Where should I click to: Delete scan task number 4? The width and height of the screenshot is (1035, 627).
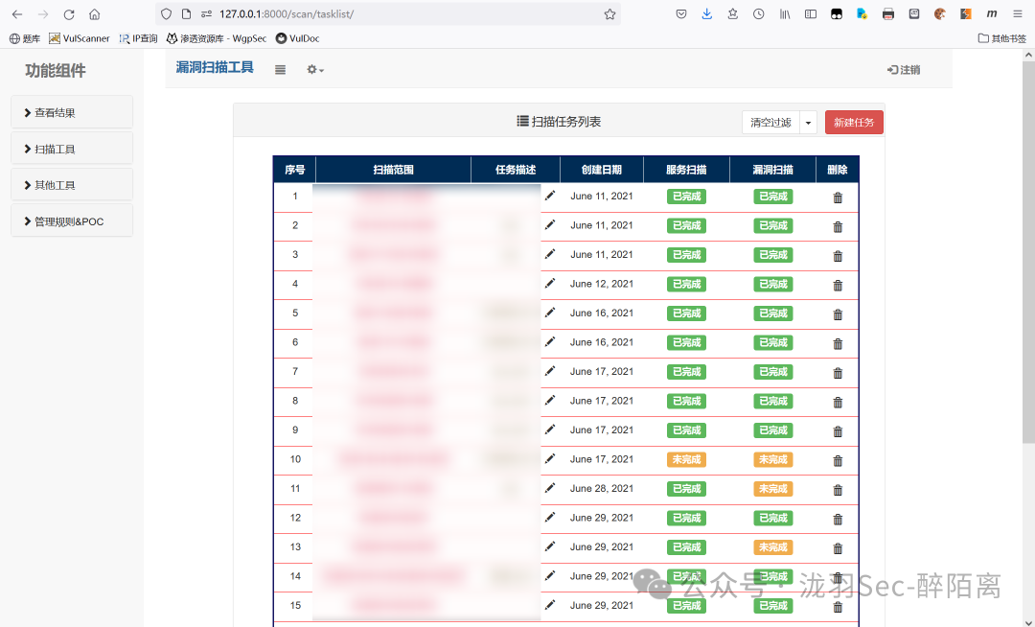pos(838,285)
